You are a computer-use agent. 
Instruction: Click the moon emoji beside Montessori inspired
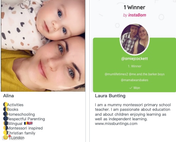pos(5,128)
